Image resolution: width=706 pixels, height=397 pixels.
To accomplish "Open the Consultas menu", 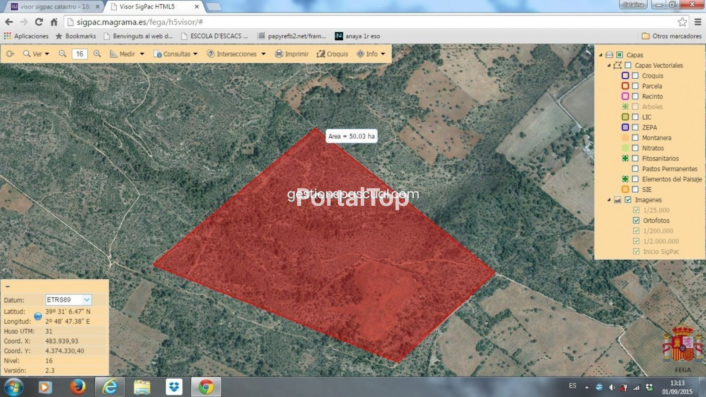I will point(176,54).
